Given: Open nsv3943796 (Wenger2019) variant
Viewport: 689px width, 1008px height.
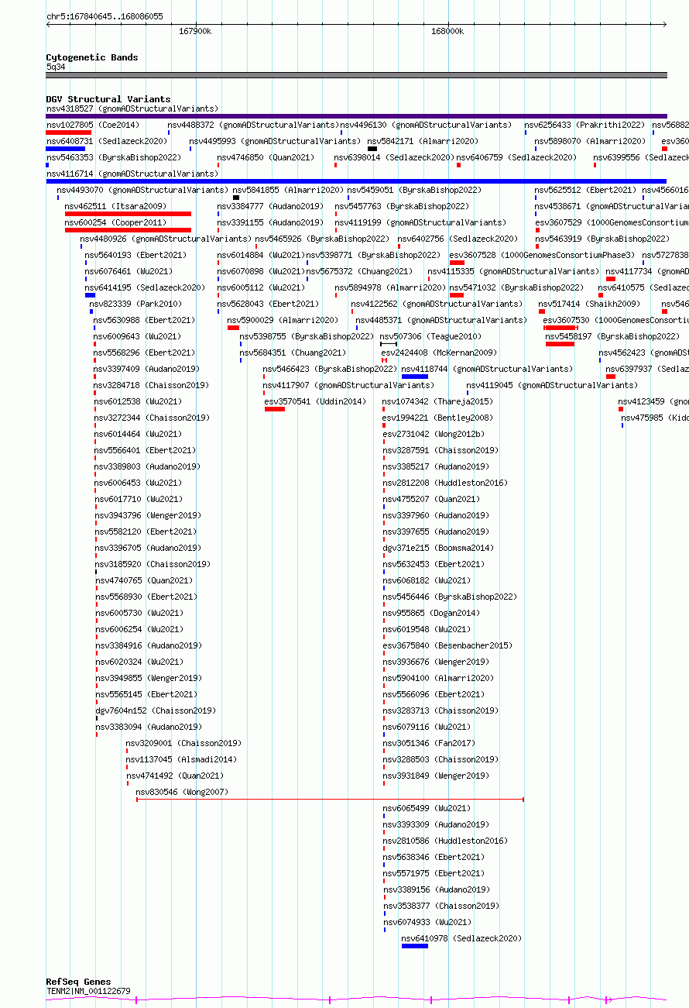Looking at the screenshot, I should [x=148, y=515].
